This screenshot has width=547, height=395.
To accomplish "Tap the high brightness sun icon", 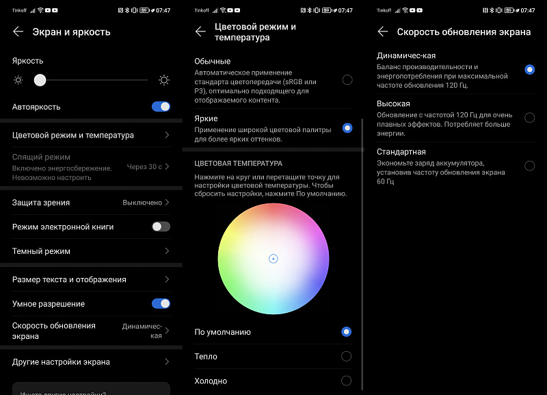I will point(164,80).
